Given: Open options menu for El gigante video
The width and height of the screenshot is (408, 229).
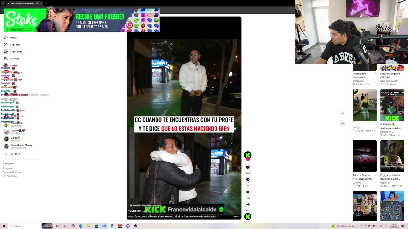Looking at the screenshot, I should tap(403, 175).
